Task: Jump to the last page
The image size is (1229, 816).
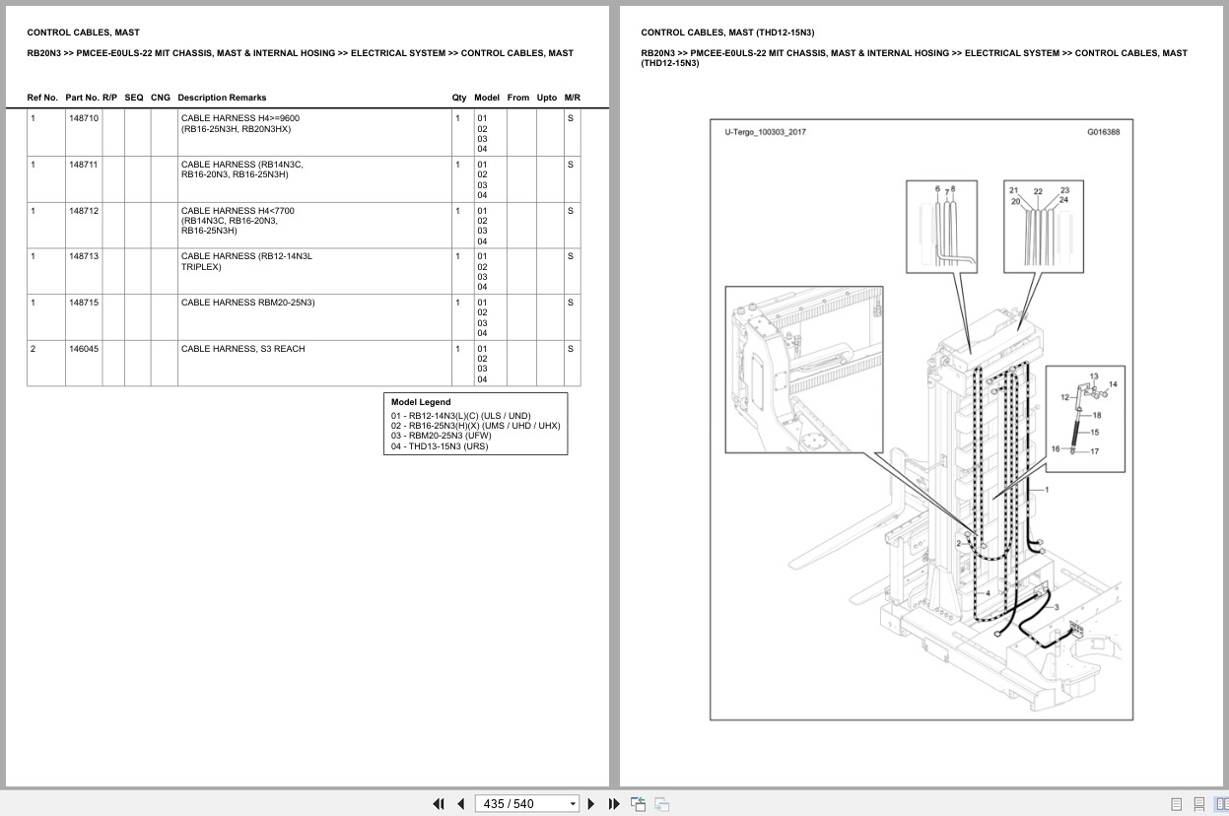Action: (x=614, y=804)
